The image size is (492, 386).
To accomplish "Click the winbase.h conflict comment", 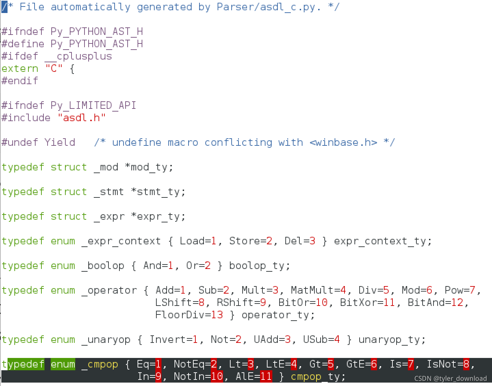I will coord(244,143).
